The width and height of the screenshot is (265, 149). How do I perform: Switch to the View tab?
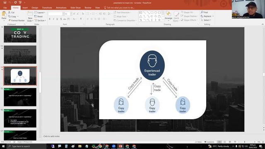click(97, 7)
